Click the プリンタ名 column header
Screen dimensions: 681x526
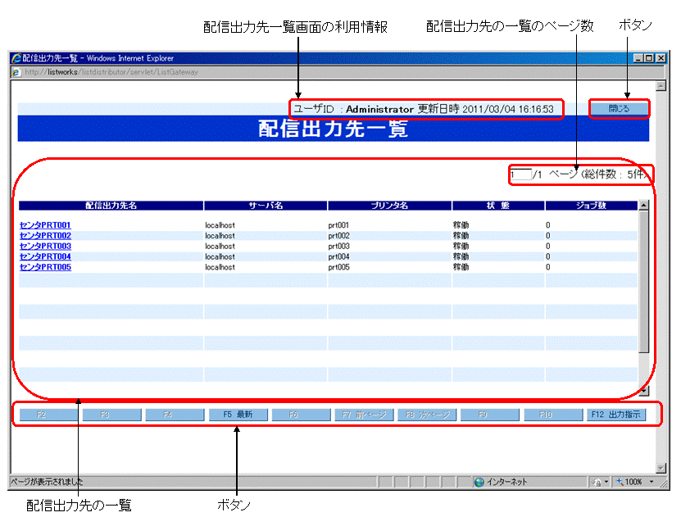389,206
